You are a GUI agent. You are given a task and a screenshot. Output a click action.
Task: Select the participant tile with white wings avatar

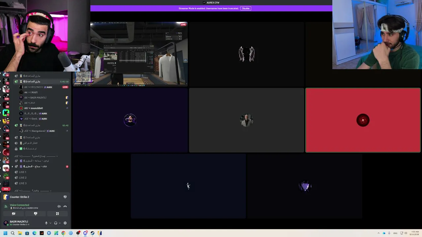click(x=247, y=54)
